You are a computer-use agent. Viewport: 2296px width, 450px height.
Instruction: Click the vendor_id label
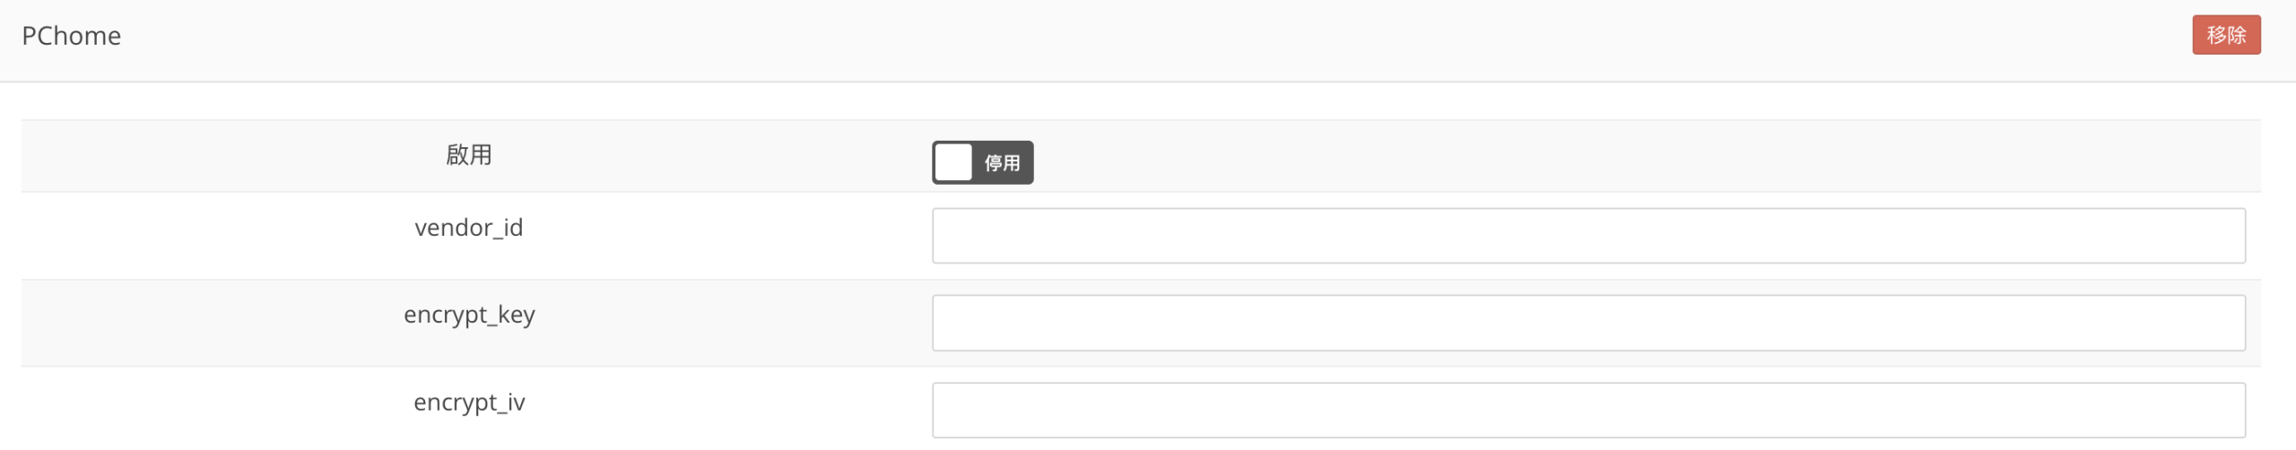(x=468, y=228)
